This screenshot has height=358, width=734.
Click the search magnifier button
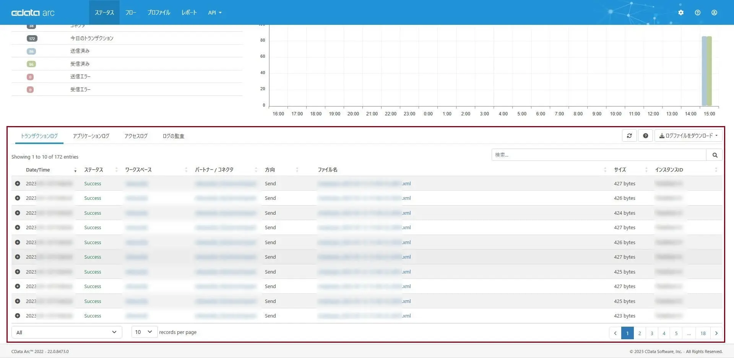coord(715,155)
